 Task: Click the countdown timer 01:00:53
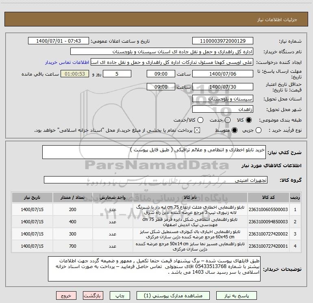point(75,74)
